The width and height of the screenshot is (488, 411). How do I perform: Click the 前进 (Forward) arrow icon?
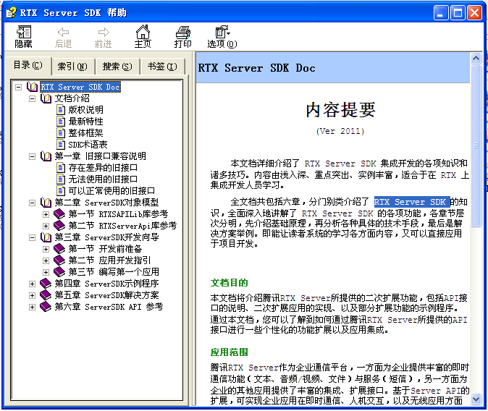104,32
